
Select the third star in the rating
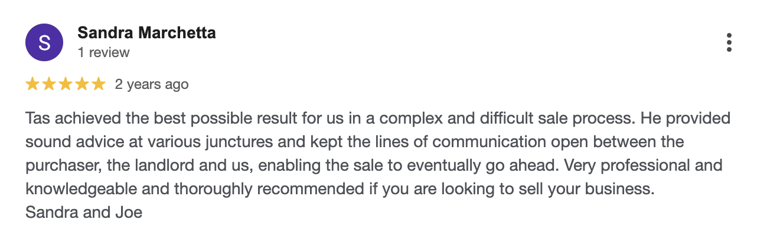pyautogui.click(x=66, y=84)
